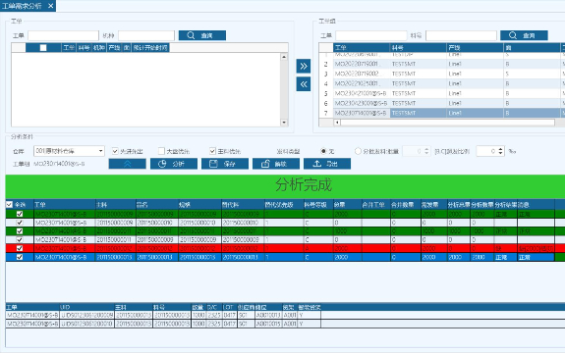Click the unlock 解锁 button
The height and width of the screenshot is (353, 565).
[x=276, y=164]
